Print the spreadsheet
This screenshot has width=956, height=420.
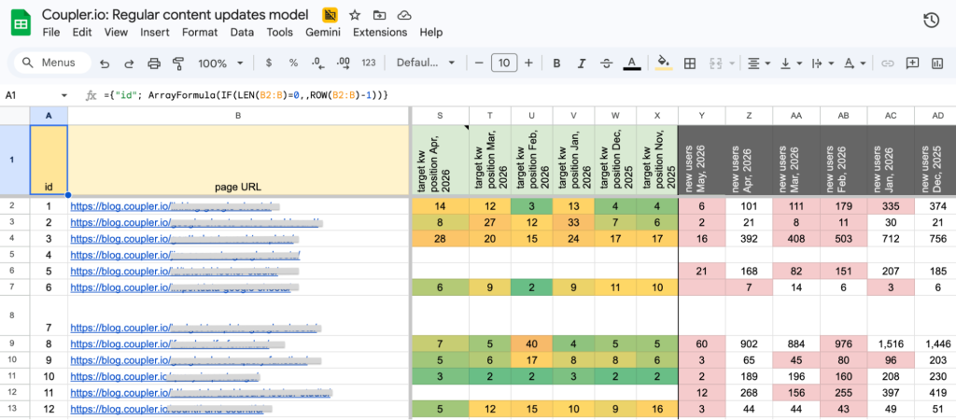154,63
